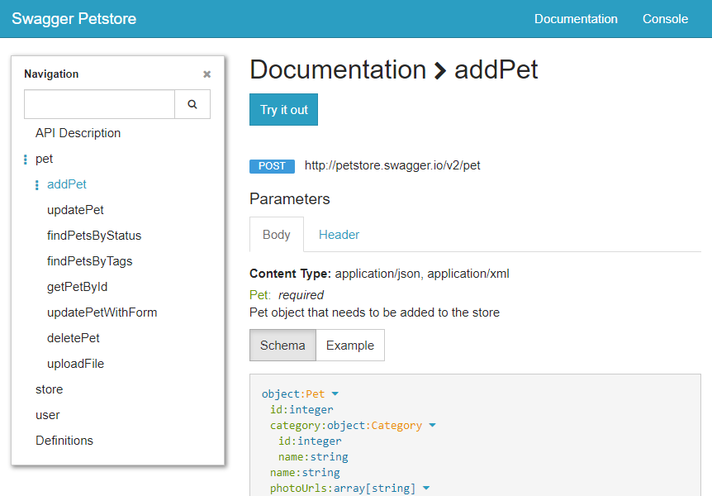The image size is (712, 496).
Task: Select the pet group in navigation
Action: point(44,159)
